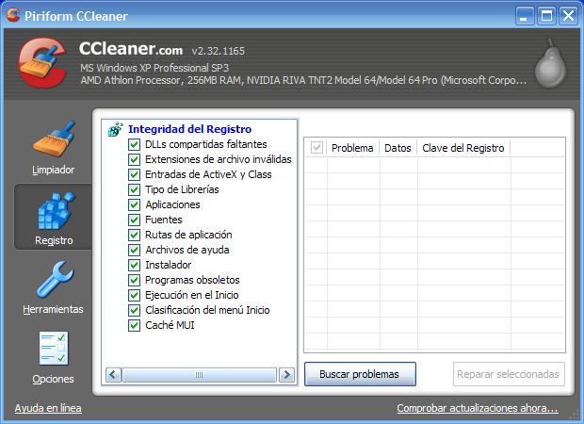The image size is (584, 424).
Task: Click version text v2.32.1165
Action: pyautogui.click(x=219, y=51)
